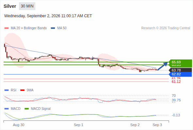
Task: Select the 65.69 green resistance price tag
Action: point(180,62)
